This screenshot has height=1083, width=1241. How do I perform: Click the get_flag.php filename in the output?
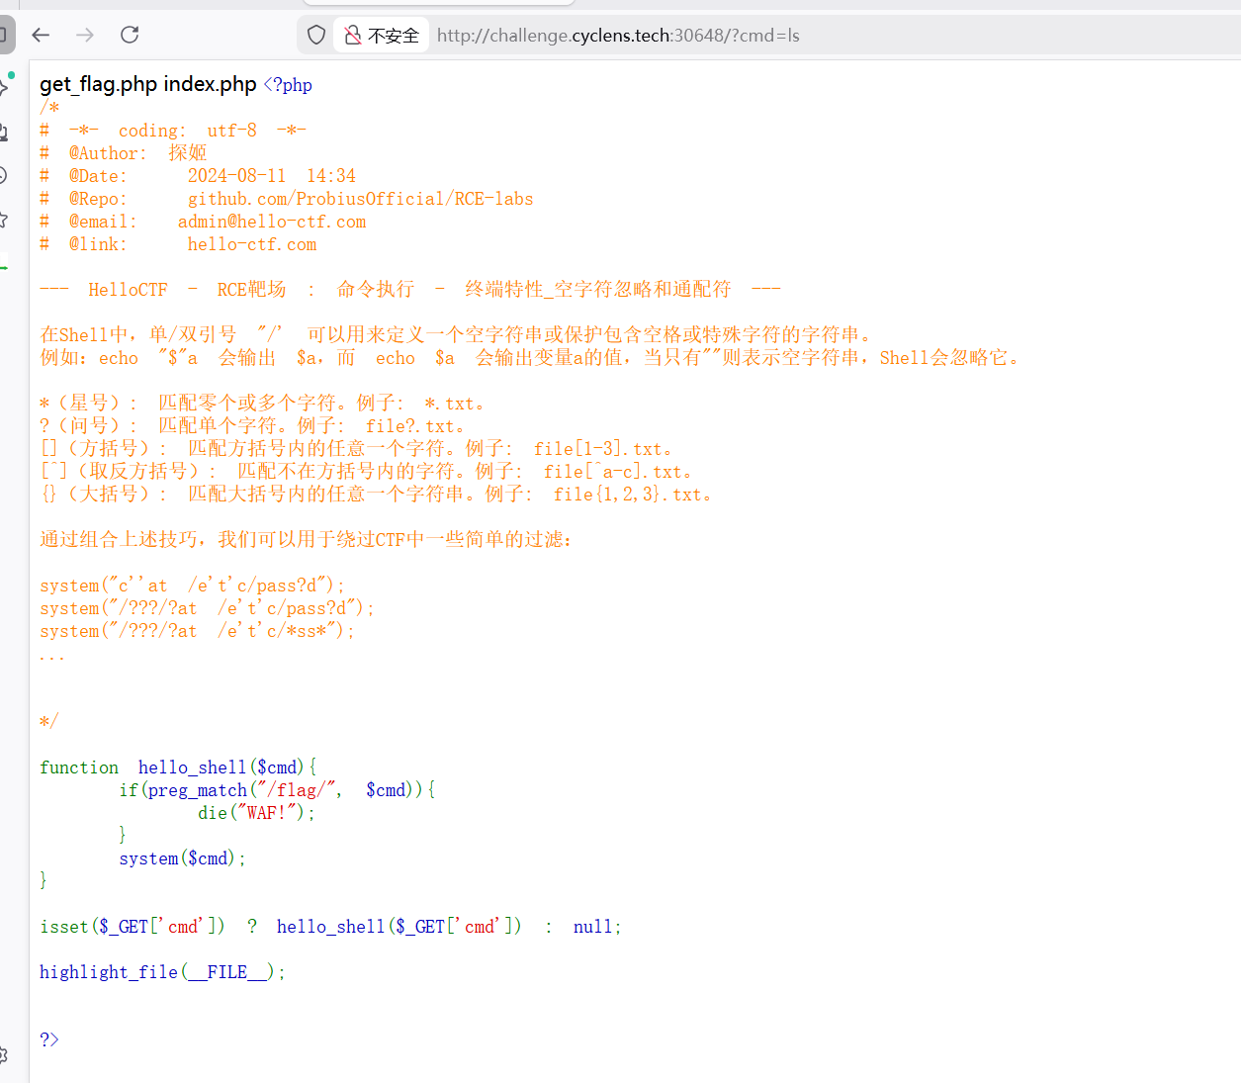tap(99, 84)
